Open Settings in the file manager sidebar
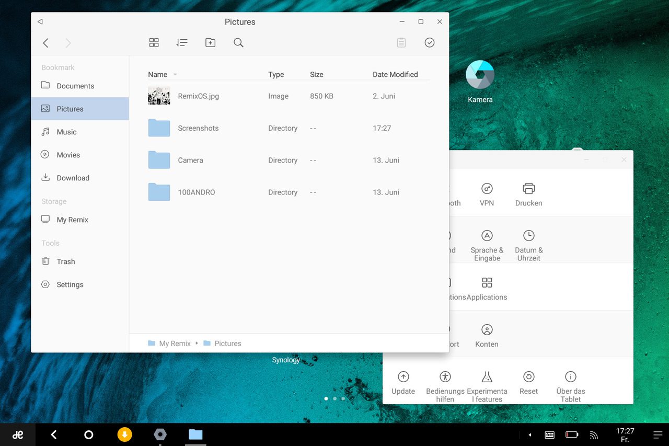Image resolution: width=669 pixels, height=446 pixels. point(80,284)
